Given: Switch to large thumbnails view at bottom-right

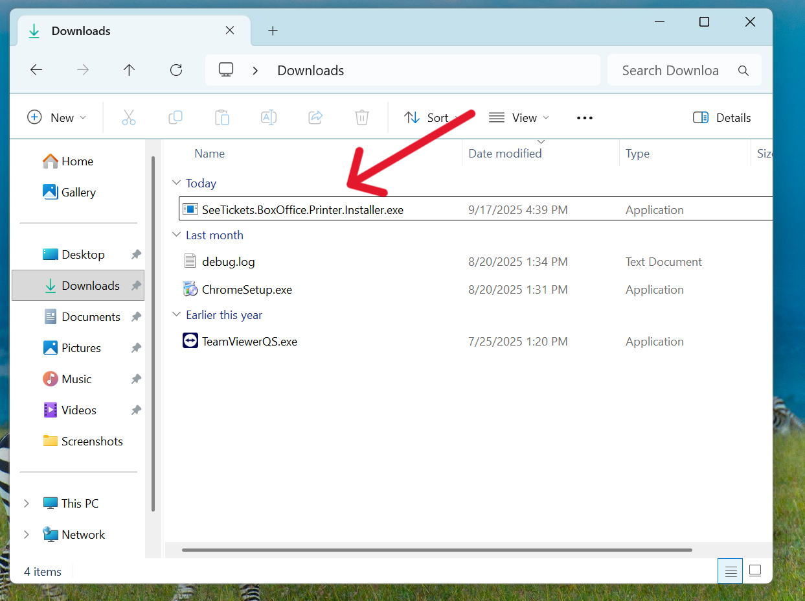Looking at the screenshot, I should [x=754, y=571].
